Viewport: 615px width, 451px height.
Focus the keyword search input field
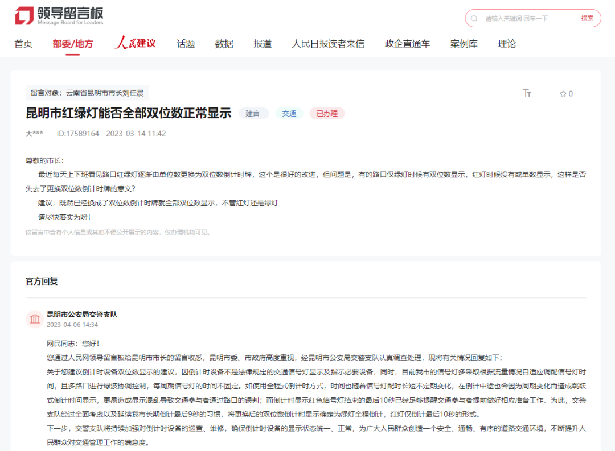[530, 18]
